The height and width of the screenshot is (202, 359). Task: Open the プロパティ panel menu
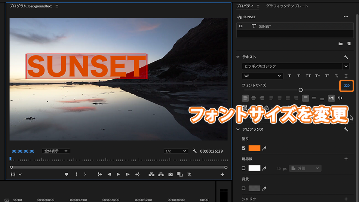tap(258, 6)
